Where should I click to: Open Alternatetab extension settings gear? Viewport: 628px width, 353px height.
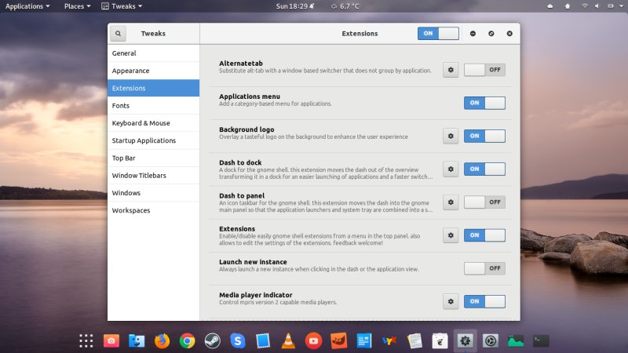click(x=451, y=70)
